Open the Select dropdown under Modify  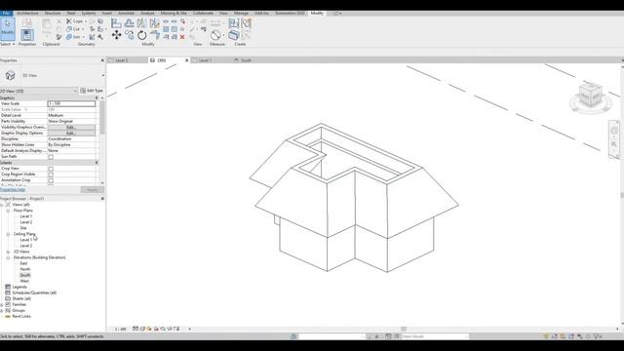[x=8, y=44]
